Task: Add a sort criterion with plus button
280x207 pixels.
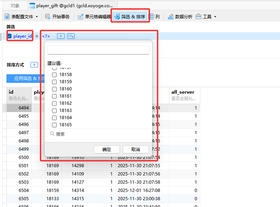Action: pos(34,65)
